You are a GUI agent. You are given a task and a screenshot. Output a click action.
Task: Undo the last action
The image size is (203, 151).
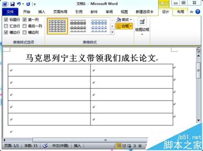pyautogui.click(x=19, y=4)
